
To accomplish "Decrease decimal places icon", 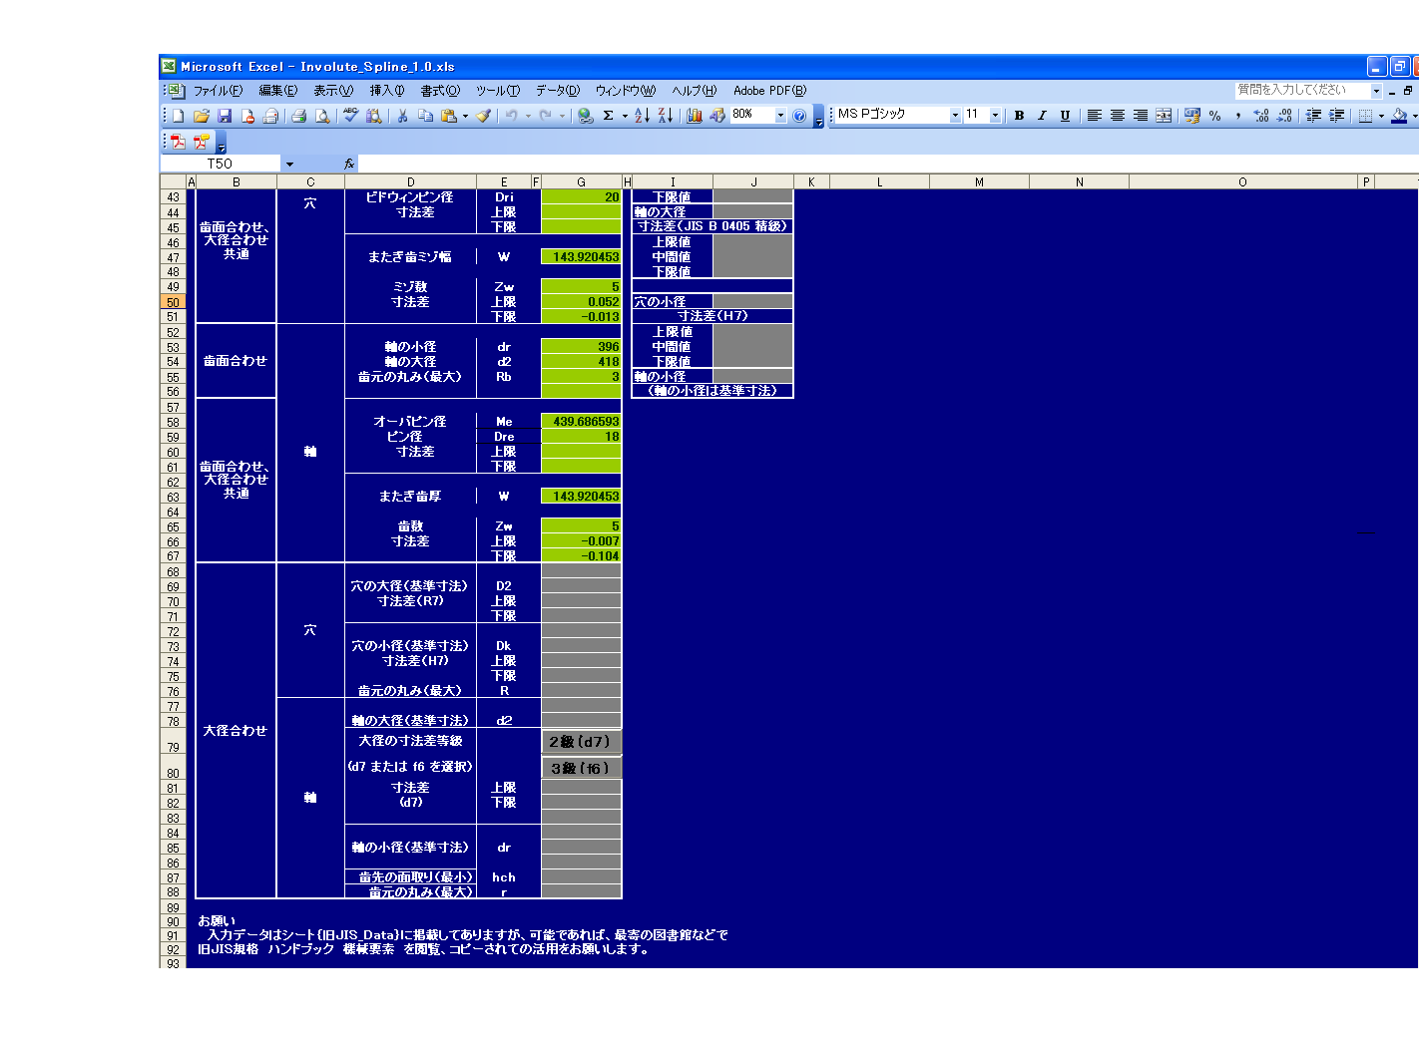I will coord(1284,116).
